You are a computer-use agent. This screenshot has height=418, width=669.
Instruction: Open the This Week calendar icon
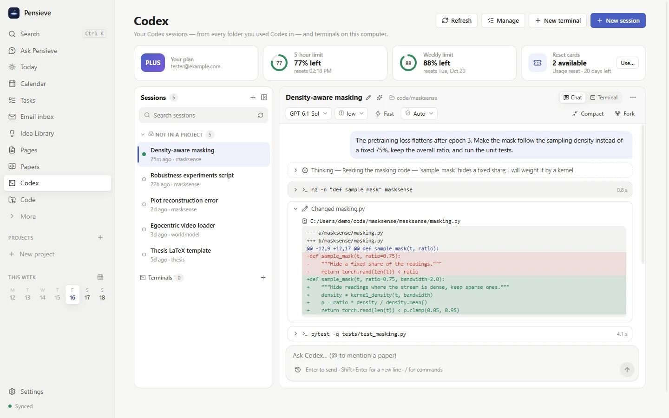[100, 277]
